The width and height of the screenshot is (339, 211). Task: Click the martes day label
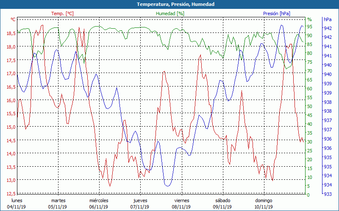58,200
